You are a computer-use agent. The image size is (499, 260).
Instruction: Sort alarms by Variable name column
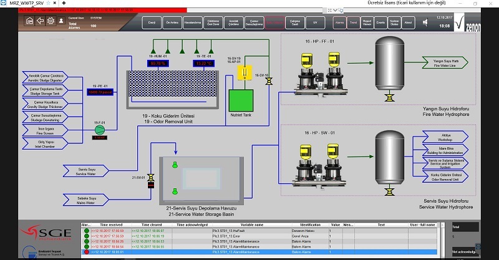click(252, 224)
